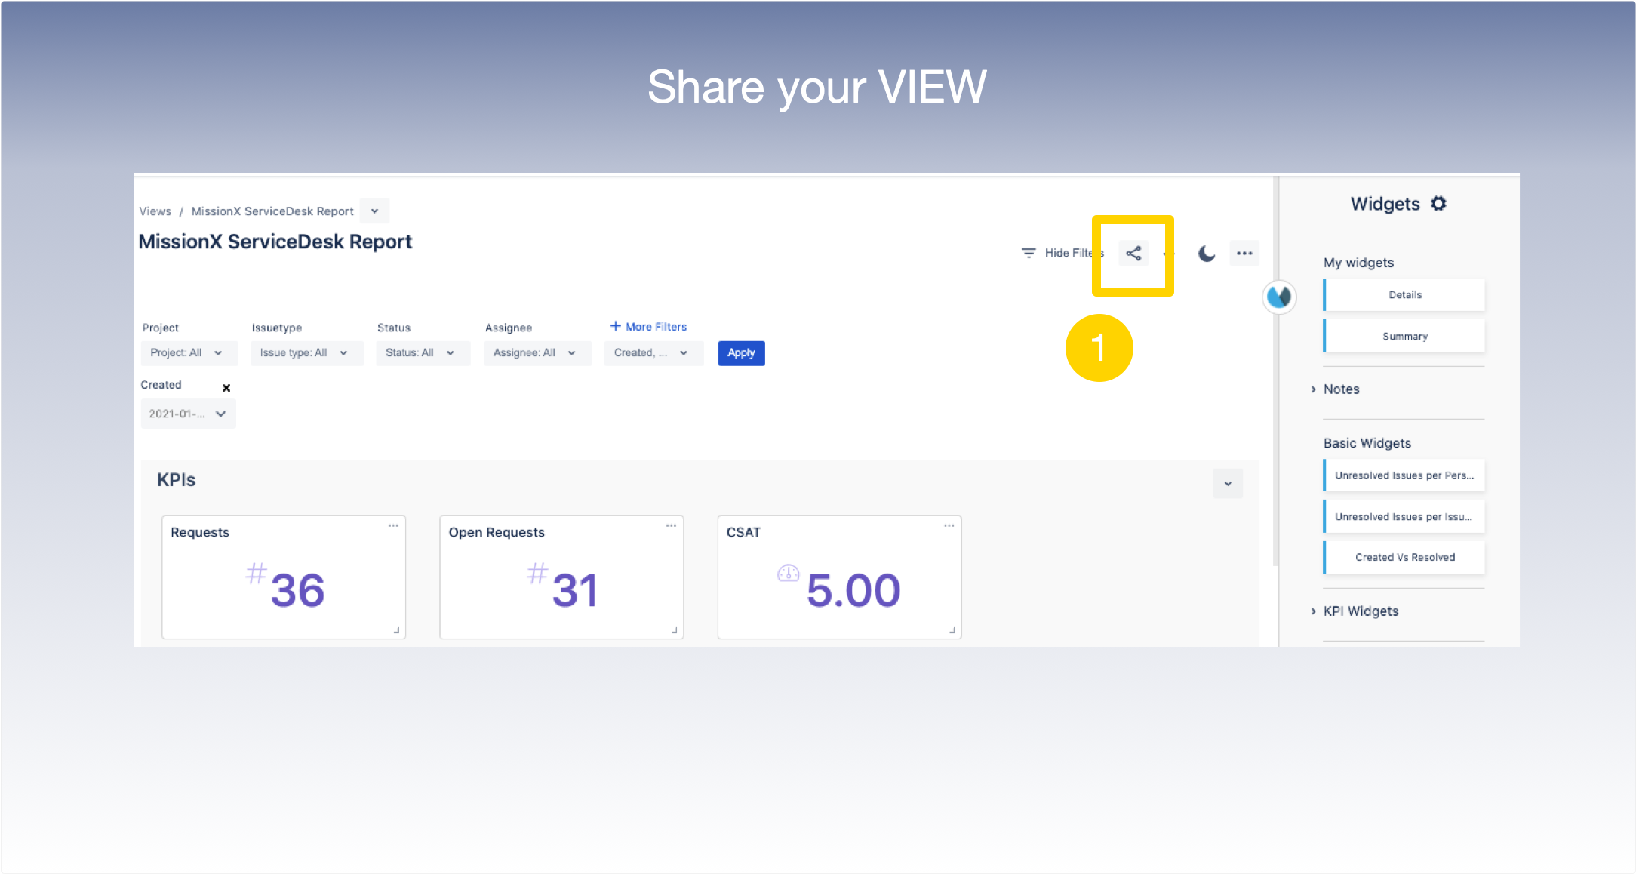Remove the Created filter with the X
The image size is (1636, 874).
pos(226,388)
